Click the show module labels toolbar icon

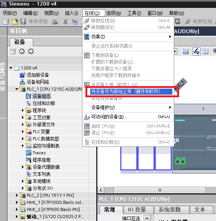pyautogui.click(x=185, y=51)
